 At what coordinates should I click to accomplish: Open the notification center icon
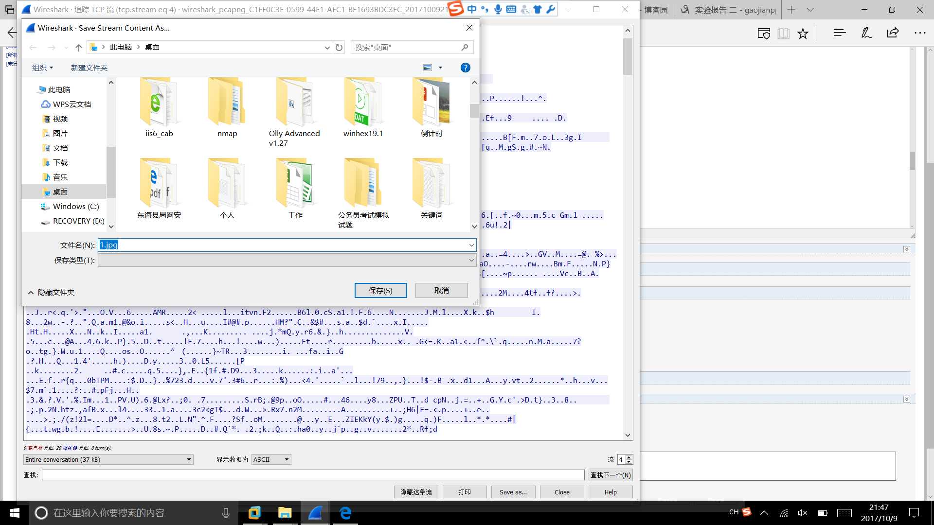click(x=914, y=513)
